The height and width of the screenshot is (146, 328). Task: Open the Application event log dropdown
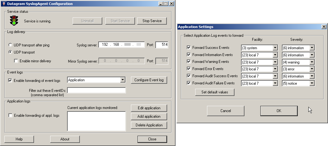click(123, 80)
